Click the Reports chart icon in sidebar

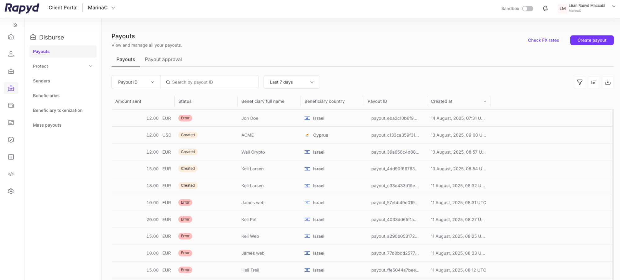coord(11,157)
